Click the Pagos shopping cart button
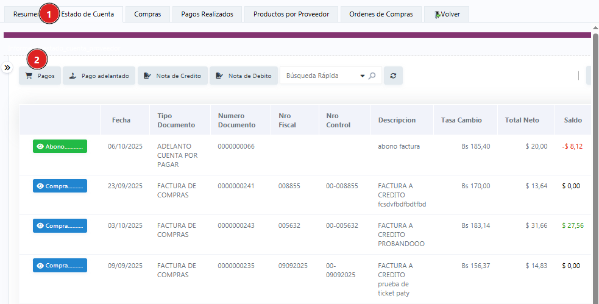The width and height of the screenshot is (599, 304). 40,76
